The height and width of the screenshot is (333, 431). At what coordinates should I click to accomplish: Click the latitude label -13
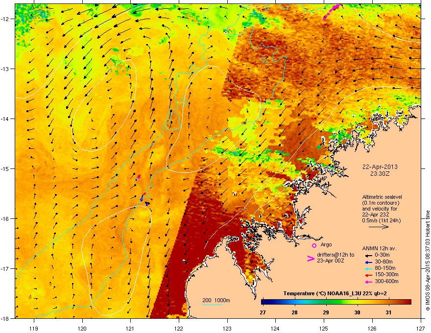coord(5,69)
